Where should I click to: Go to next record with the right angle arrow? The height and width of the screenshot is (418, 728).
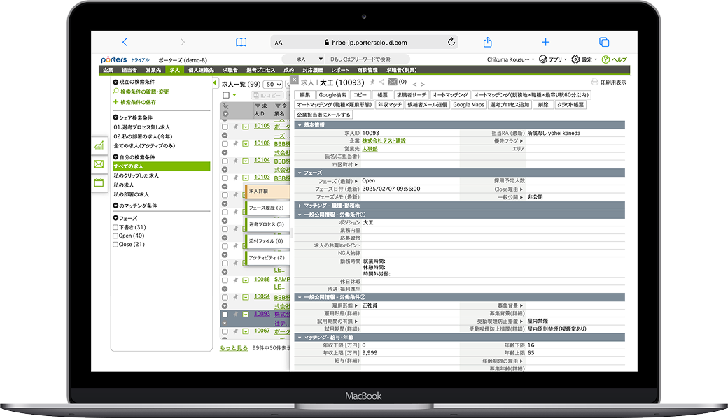tap(423, 85)
